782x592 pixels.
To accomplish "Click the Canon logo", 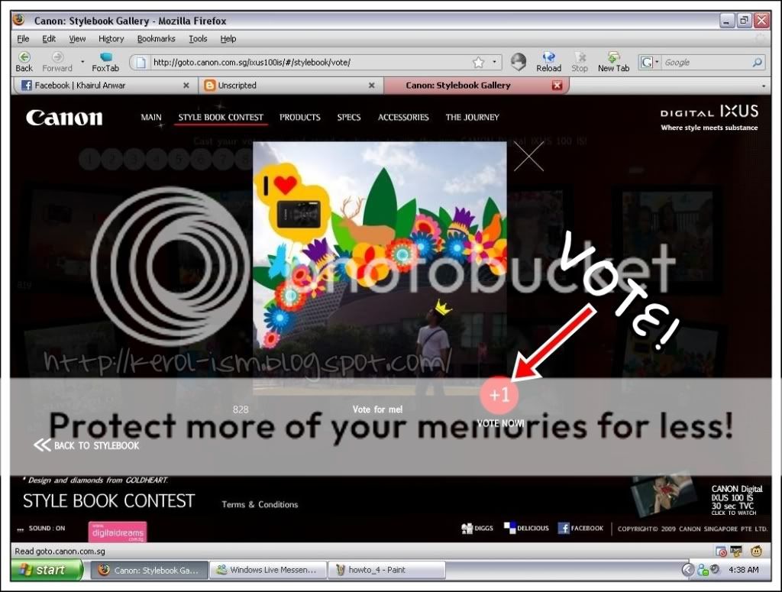I will click(x=64, y=118).
